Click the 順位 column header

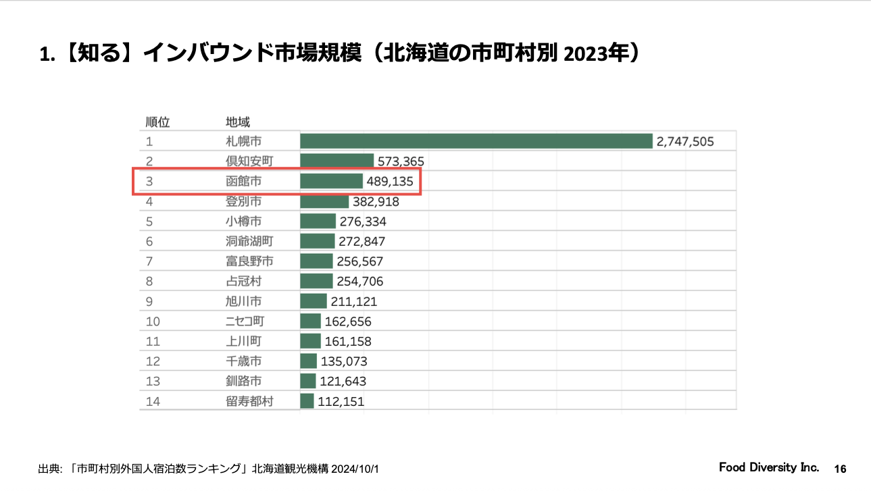point(157,122)
